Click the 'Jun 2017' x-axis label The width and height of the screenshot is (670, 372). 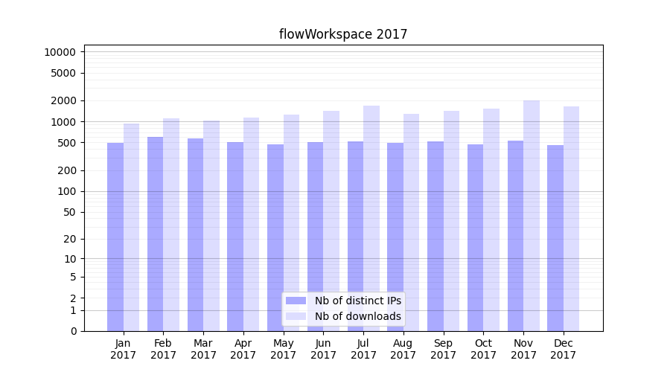pos(323,349)
